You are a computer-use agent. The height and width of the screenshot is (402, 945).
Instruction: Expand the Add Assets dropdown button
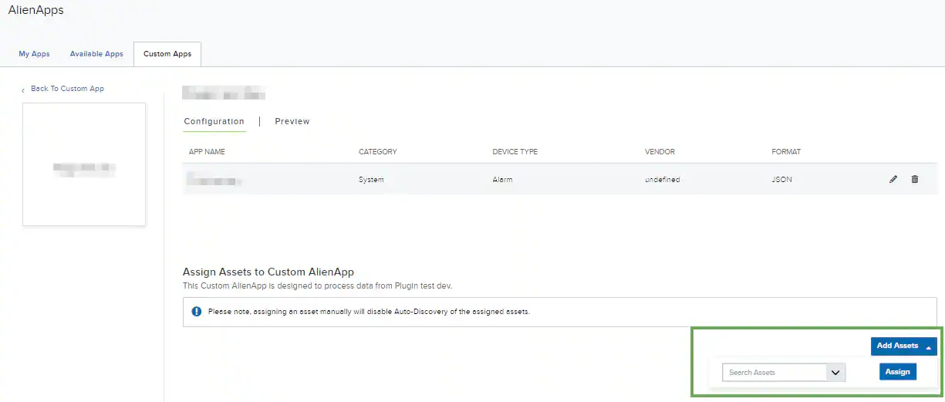(904, 346)
